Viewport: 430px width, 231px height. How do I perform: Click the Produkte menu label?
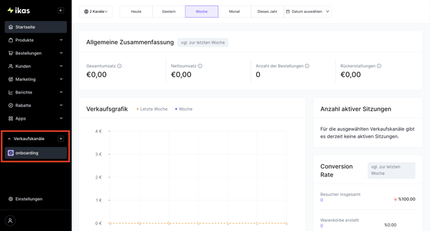[24, 40]
